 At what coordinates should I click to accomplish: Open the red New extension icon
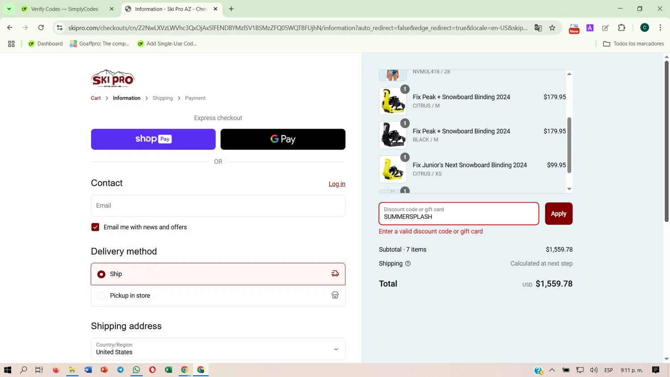click(574, 29)
